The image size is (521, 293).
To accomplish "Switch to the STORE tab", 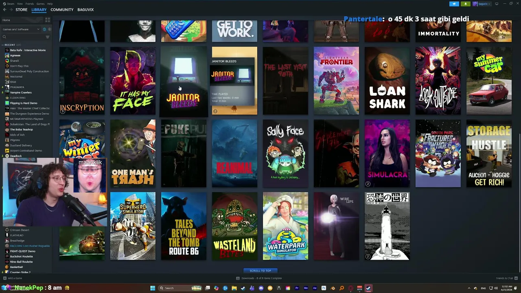I will (22, 10).
